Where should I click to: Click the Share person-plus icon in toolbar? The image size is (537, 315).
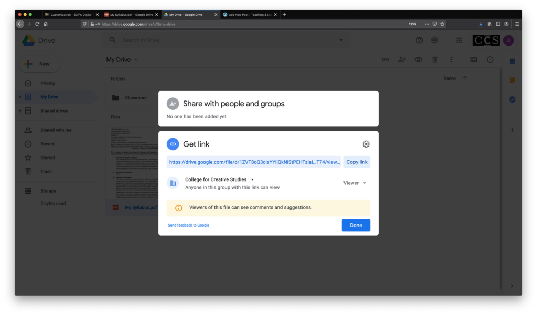coord(402,60)
